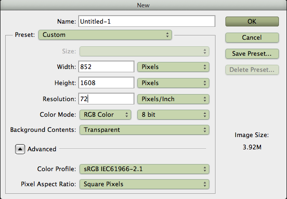Open the Color Profile sRGB dropdown

click(x=144, y=169)
